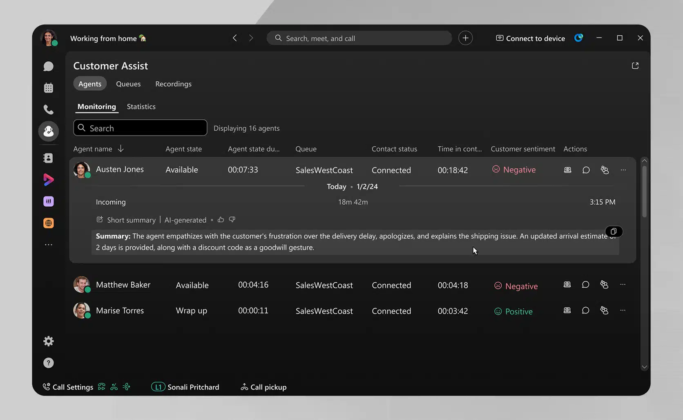Open Call Settings in the footer
The height and width of the screenshot is (420, 683).
pos(68,387)
